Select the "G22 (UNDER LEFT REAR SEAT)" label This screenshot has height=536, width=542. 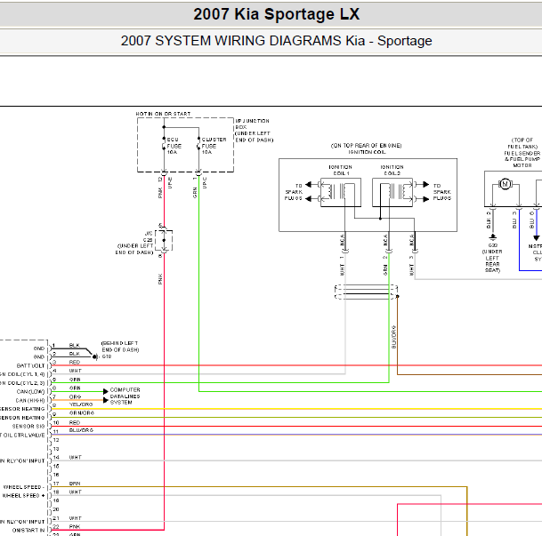[492, 258]
